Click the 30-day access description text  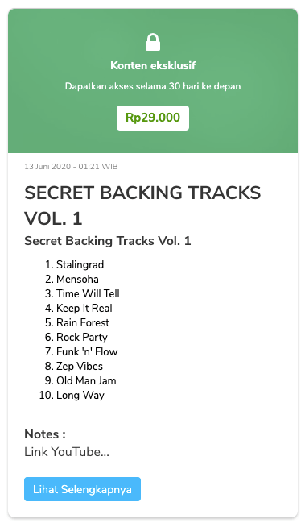pos(153,86)
